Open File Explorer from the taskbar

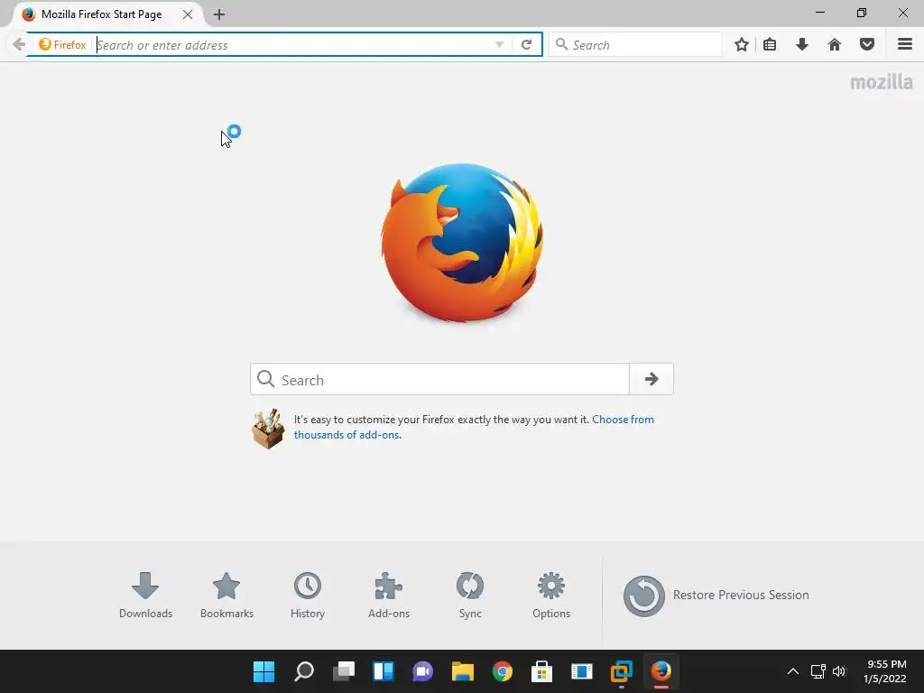[463, 671]
